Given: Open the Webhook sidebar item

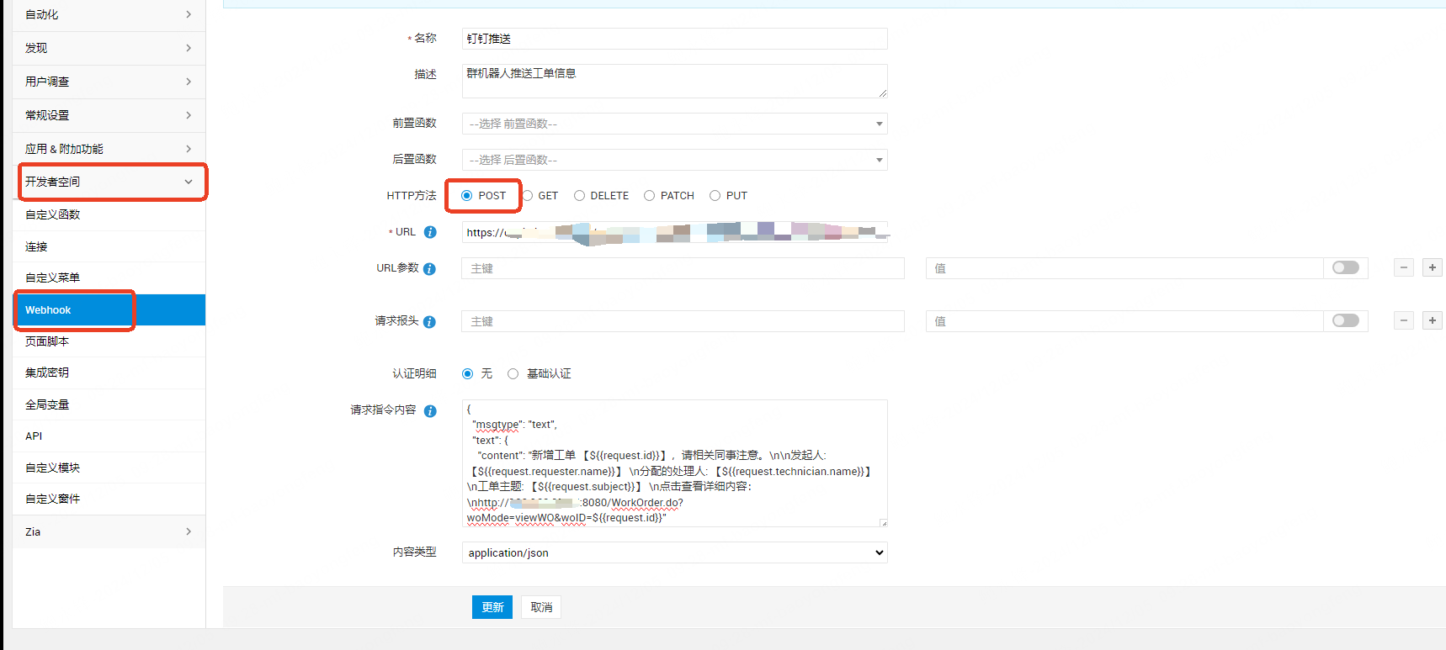Looking at the screenshot, I should coord(109,310).
